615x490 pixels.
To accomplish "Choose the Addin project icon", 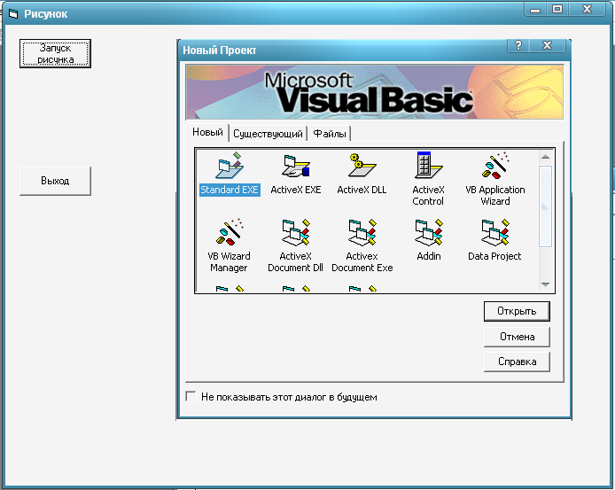I will pyautogui.click(x=428, y=232).
